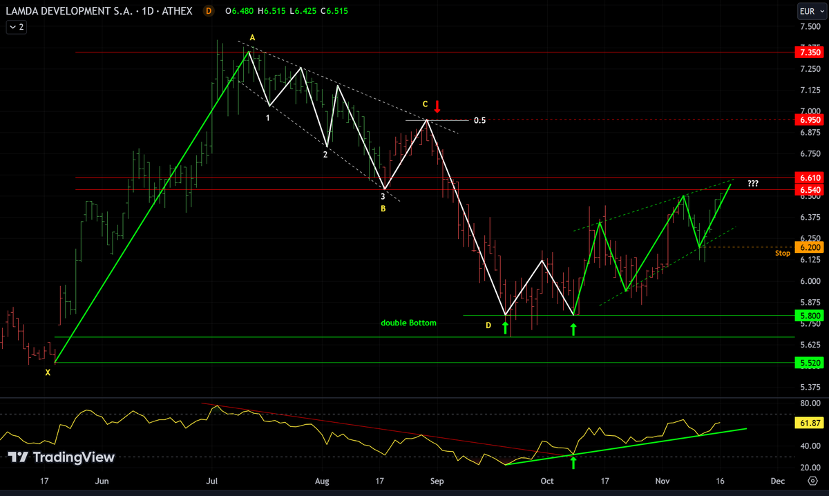Click the '???' annotation near the rising channel
Image resolution: width=829 pixels, height=496 pixels.
[753, 184]
